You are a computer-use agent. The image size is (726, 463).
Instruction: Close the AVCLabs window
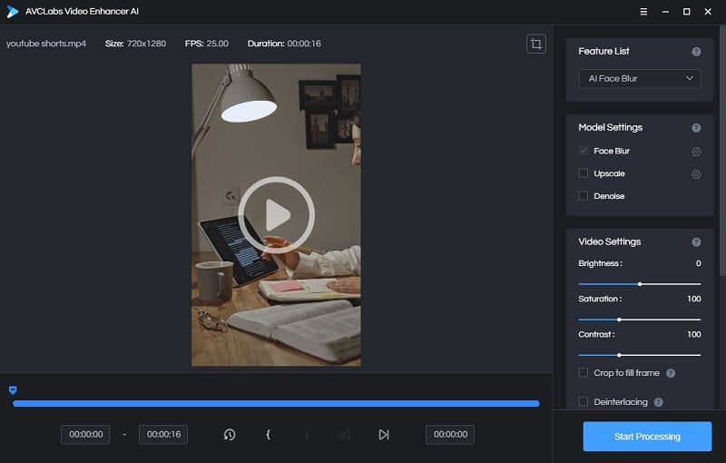(x=708, y=12)
